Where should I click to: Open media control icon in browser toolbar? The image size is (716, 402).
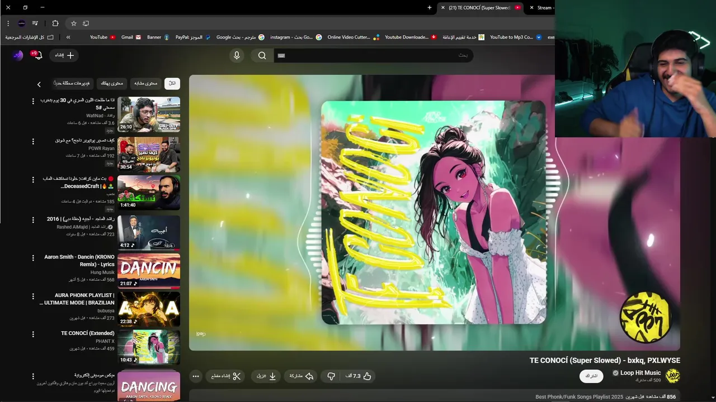coord(35,23)
